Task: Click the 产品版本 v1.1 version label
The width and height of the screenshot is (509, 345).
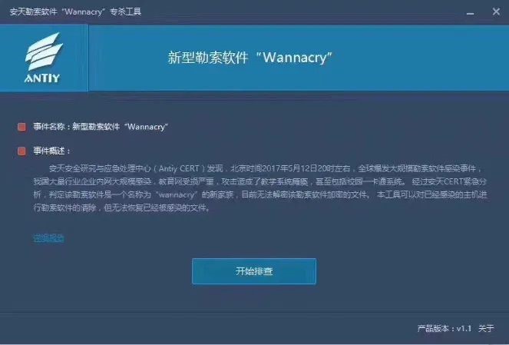Action: [x=444, y=328]
